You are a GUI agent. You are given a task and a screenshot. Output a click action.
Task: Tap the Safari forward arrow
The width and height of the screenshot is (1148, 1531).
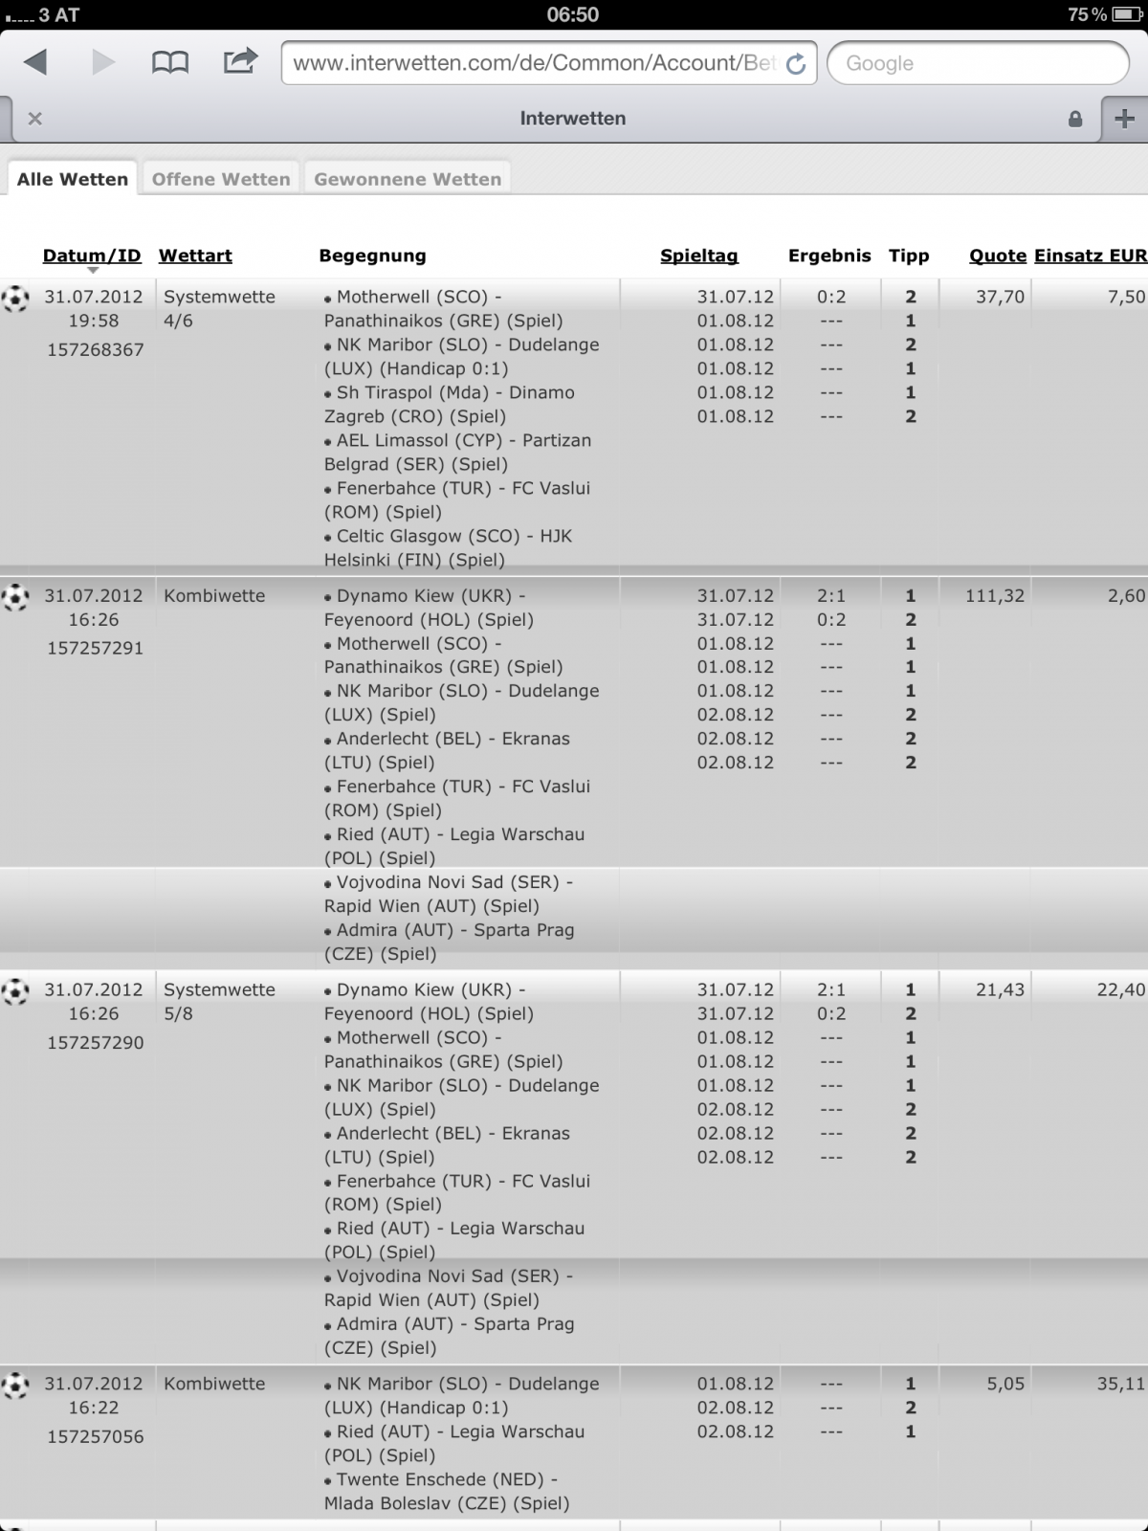[103, 63]
